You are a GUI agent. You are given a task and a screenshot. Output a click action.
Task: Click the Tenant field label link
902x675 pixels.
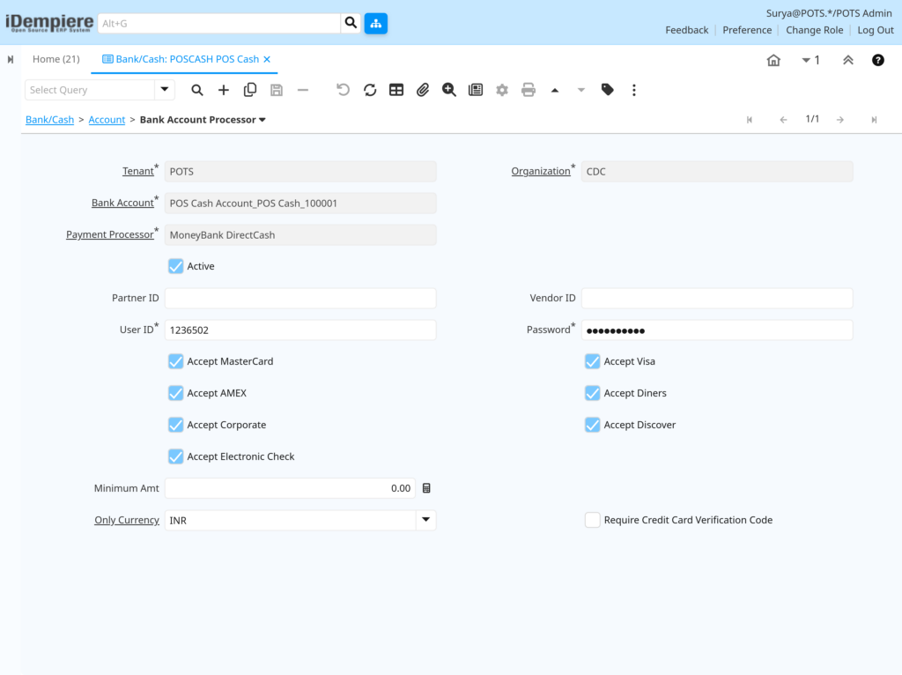(138, 171)
